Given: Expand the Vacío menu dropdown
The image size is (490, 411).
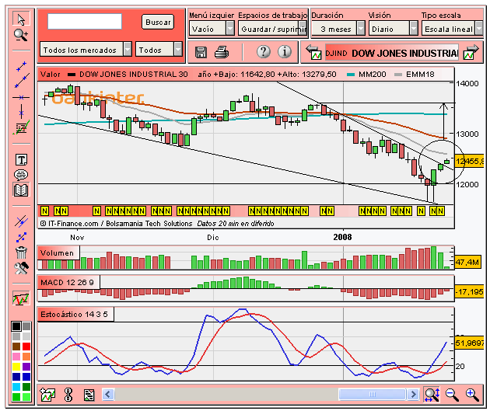Looking at the screenshot, I should click(212, 29).
